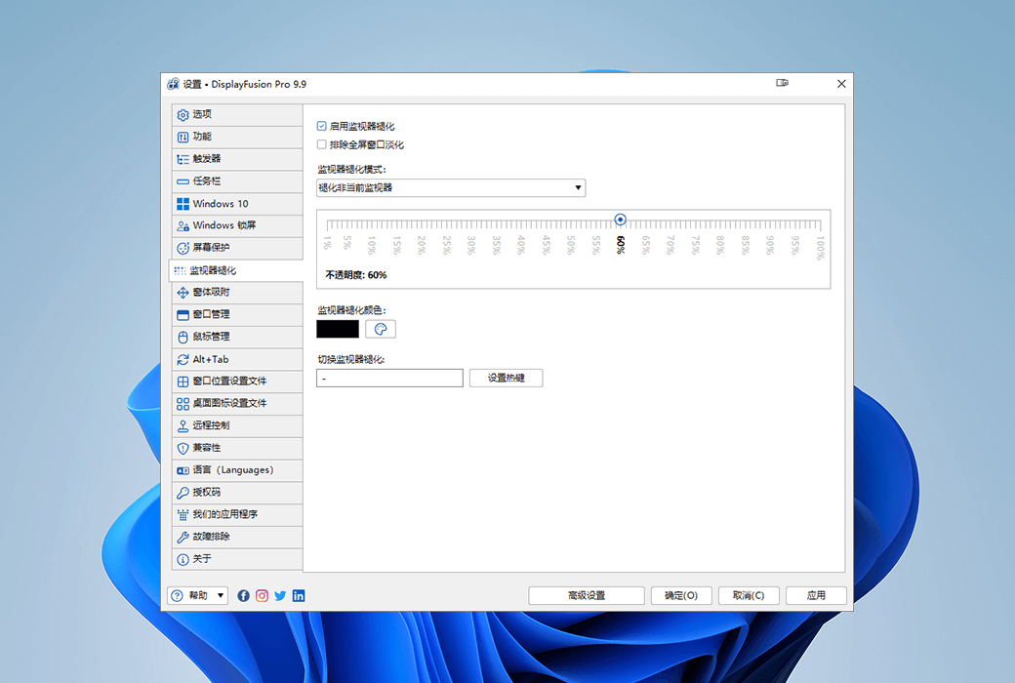Image resolution: width=1015 pixels, height=683 pixels.
Task: Click the monitor icon in the title bar
Action: (x=782, y=83)
